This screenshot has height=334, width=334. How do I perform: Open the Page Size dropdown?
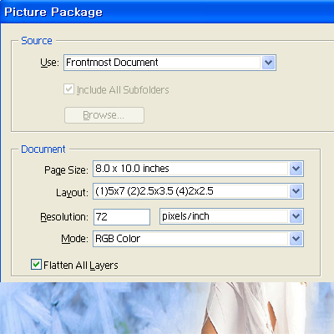coord(198,169)
